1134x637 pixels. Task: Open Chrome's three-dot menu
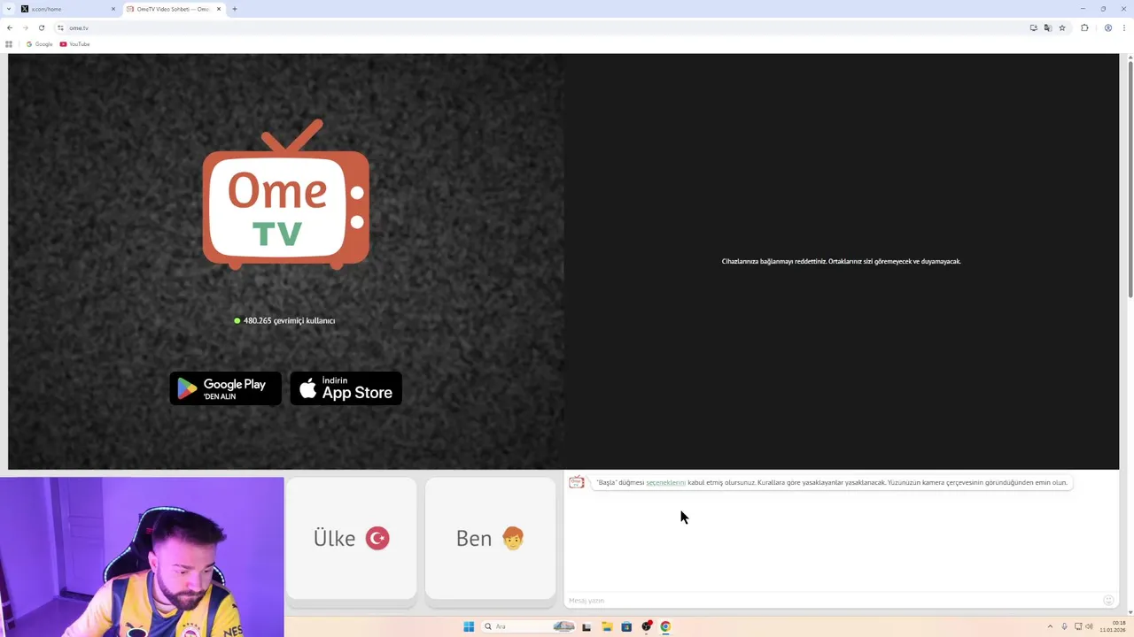[1124, 27]
